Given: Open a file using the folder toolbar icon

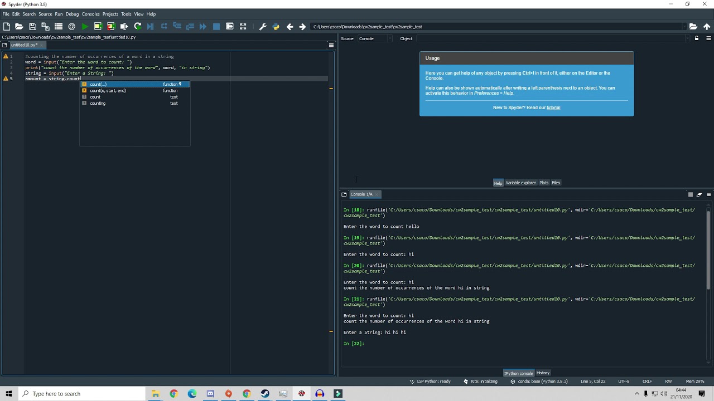Looking at the screenshot, I should coord(19,26).
